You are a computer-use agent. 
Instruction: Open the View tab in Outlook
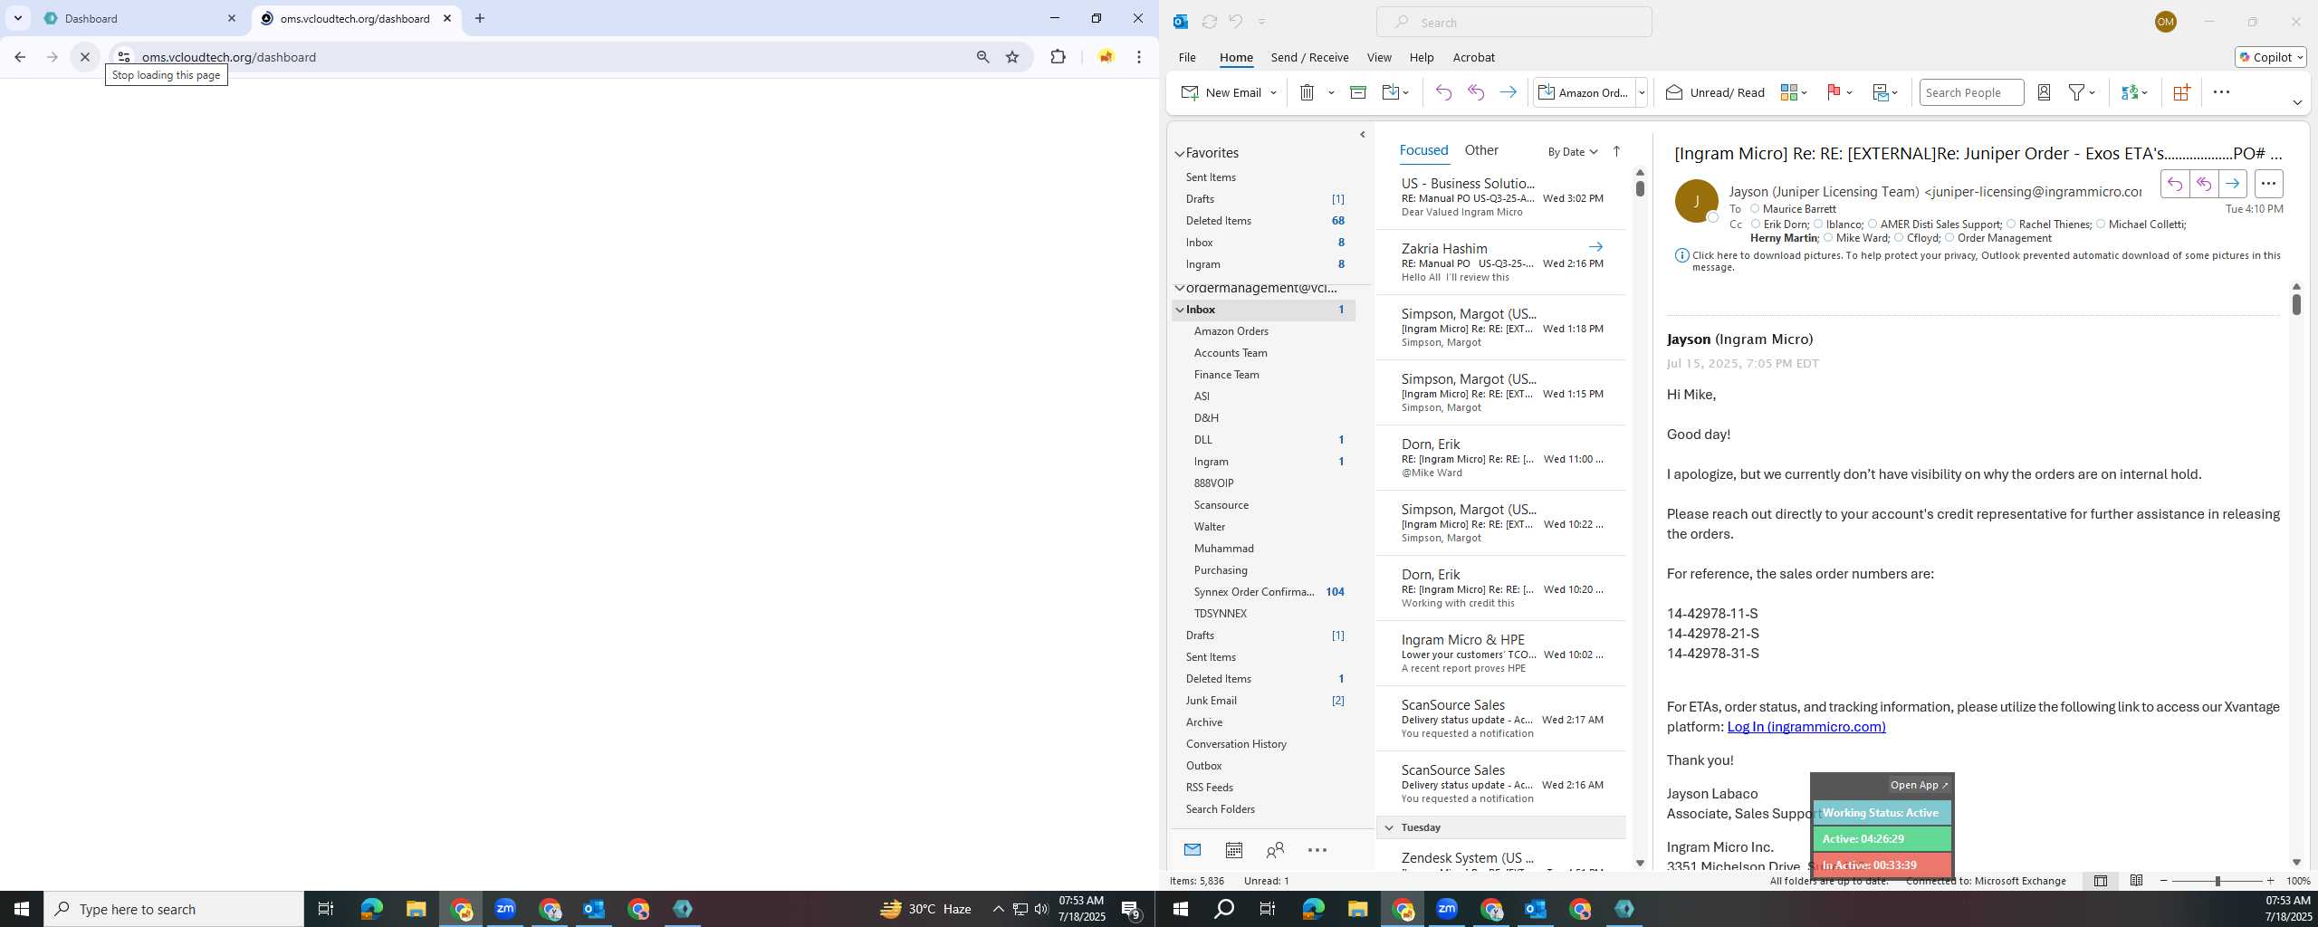1379,57
